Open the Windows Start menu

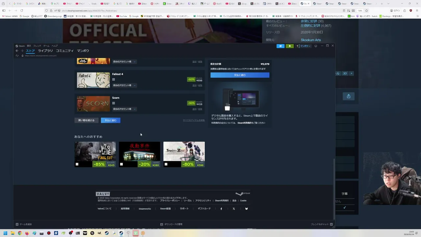coord(5,233)
